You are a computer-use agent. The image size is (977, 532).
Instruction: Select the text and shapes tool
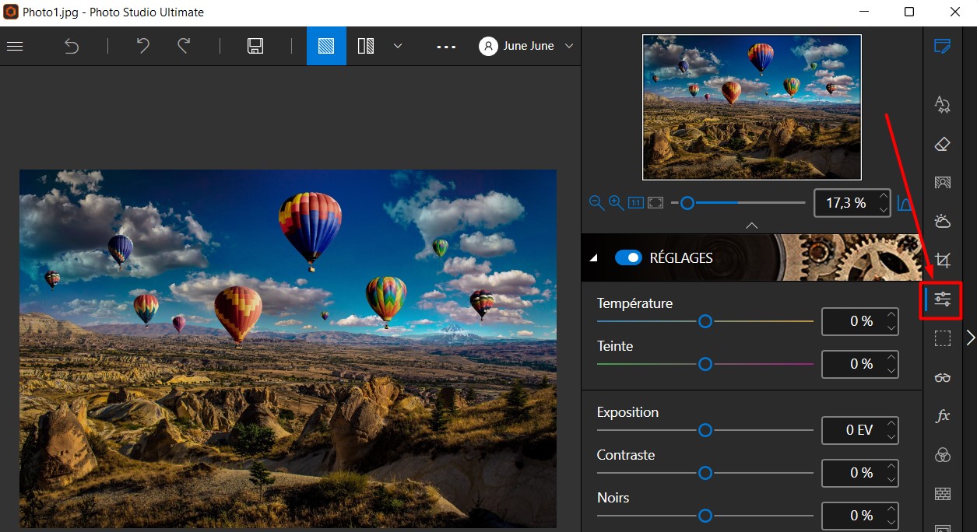tap(943, 104)
